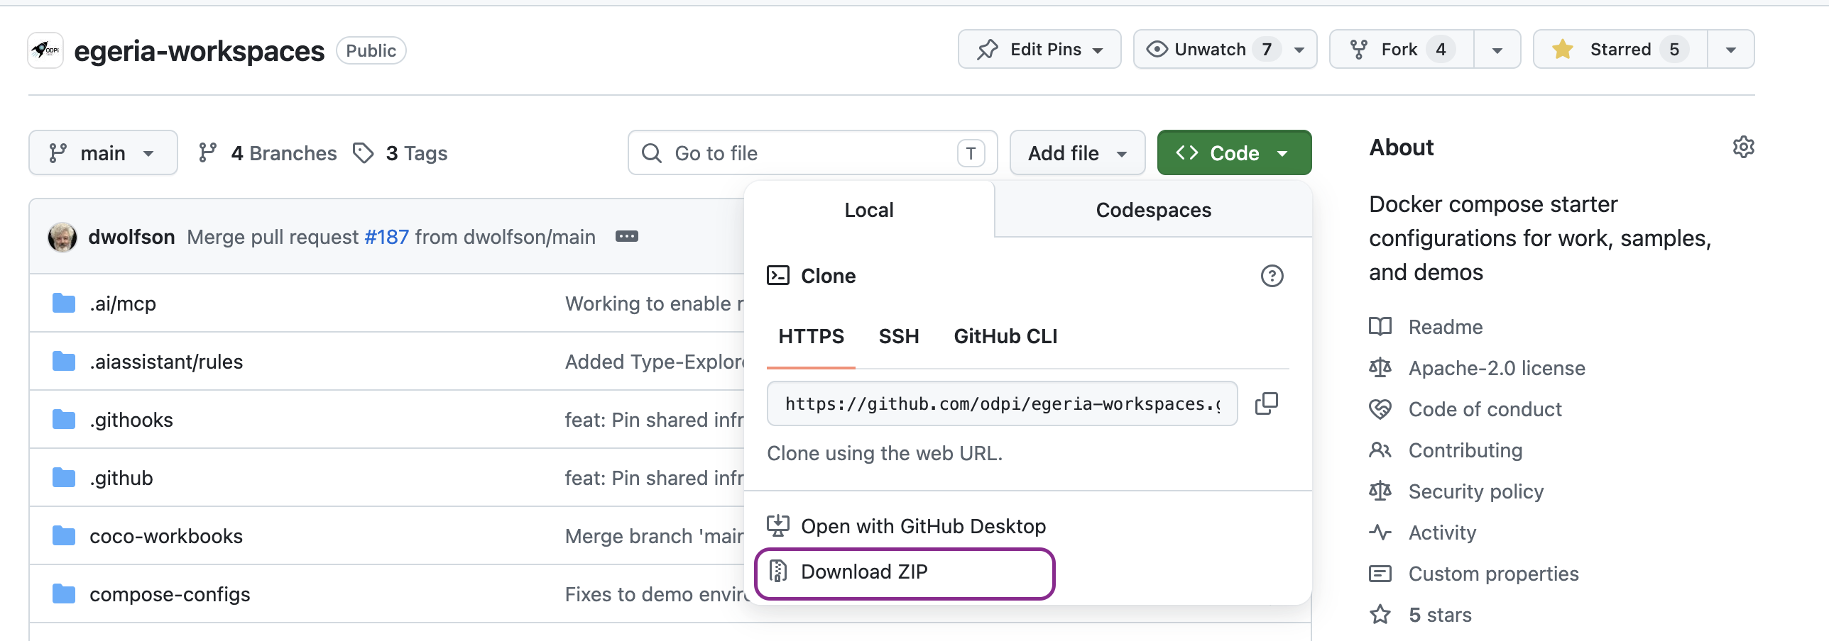Toggle the green Code dropdown
Screen dimensions: 1829x641
click(x=1234, y=152)
